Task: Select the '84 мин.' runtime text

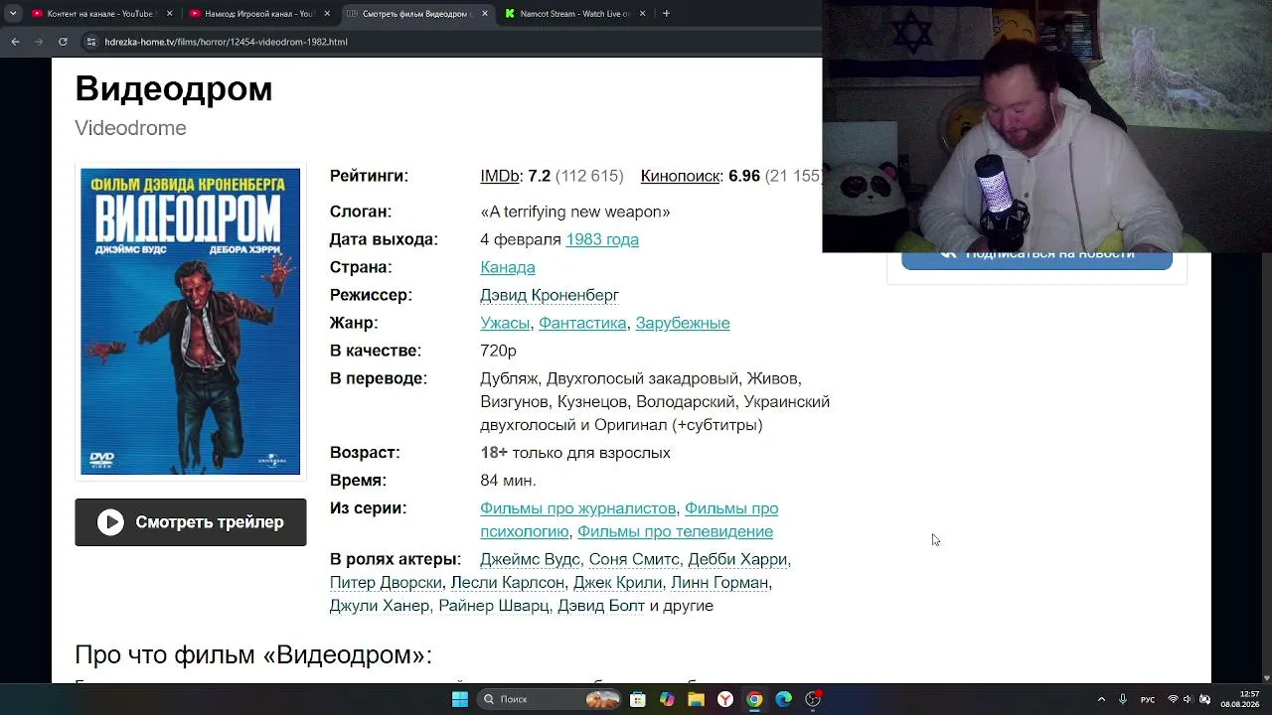Action: point(508,481)
